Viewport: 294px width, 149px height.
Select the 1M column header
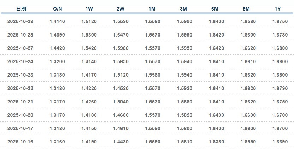click(x=153, y=8)
